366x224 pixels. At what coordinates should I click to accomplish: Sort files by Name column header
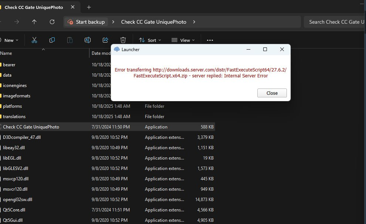(x=6, y=53)
